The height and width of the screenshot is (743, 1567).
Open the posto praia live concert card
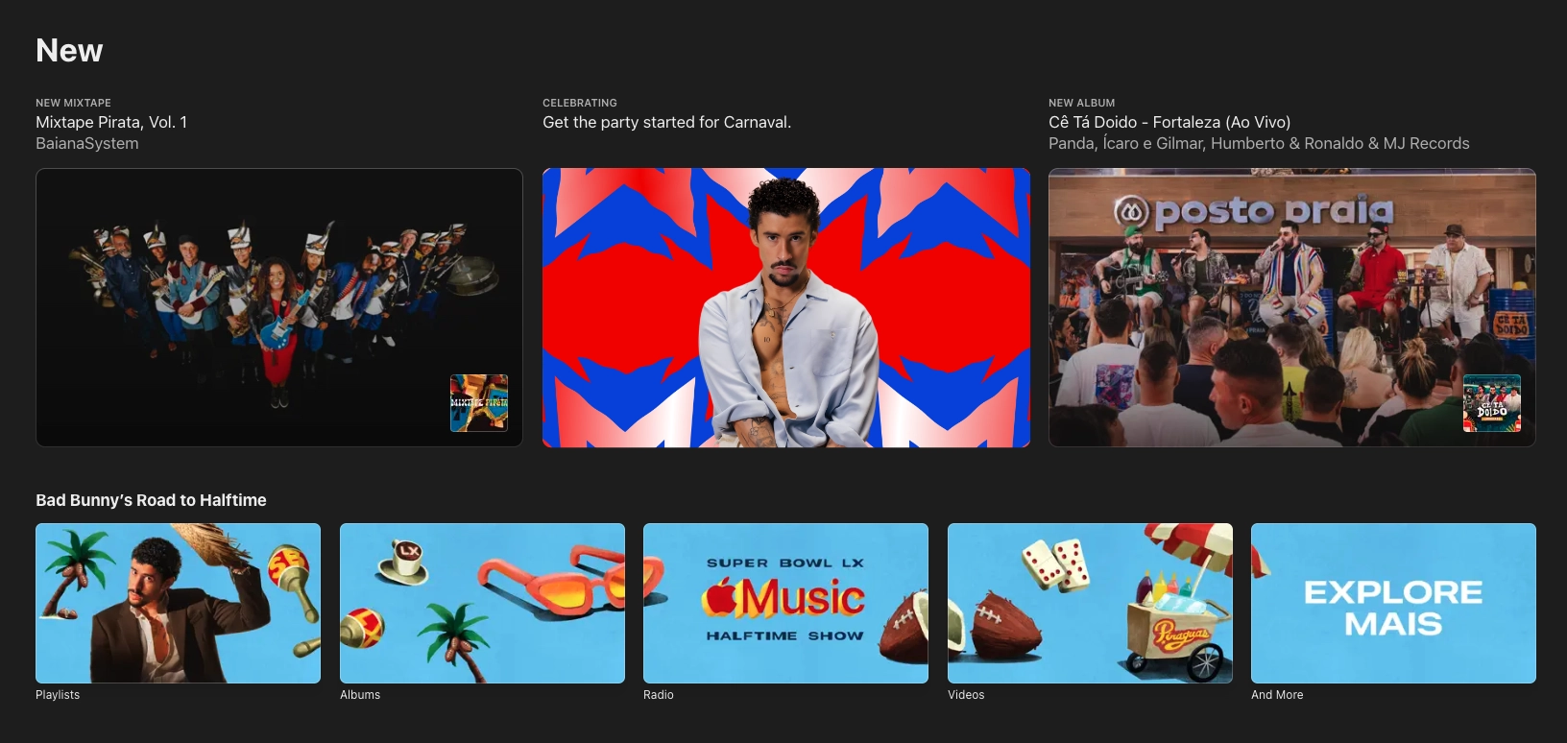point(1292,307)
